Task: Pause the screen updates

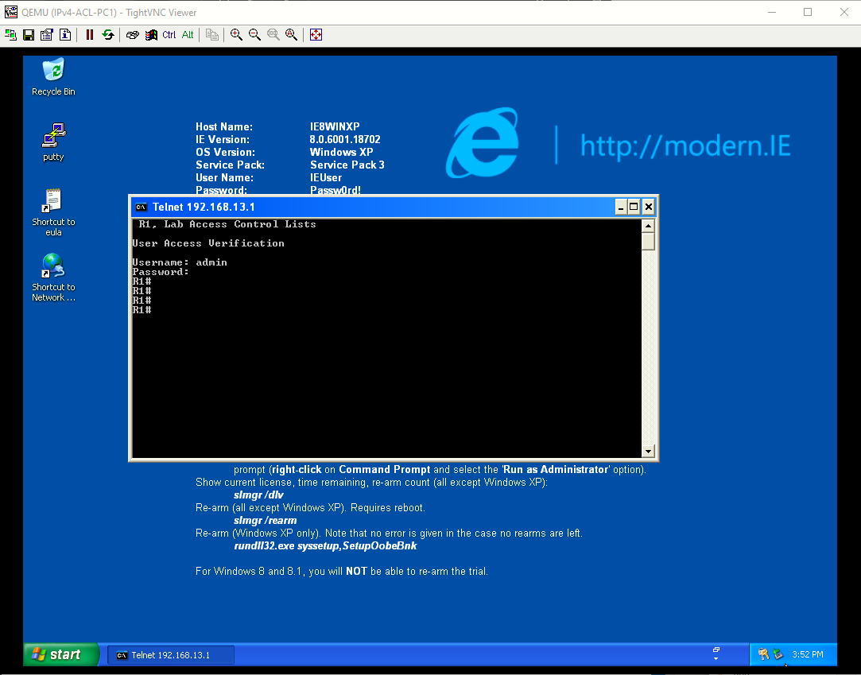Action: tap(90, 35)
